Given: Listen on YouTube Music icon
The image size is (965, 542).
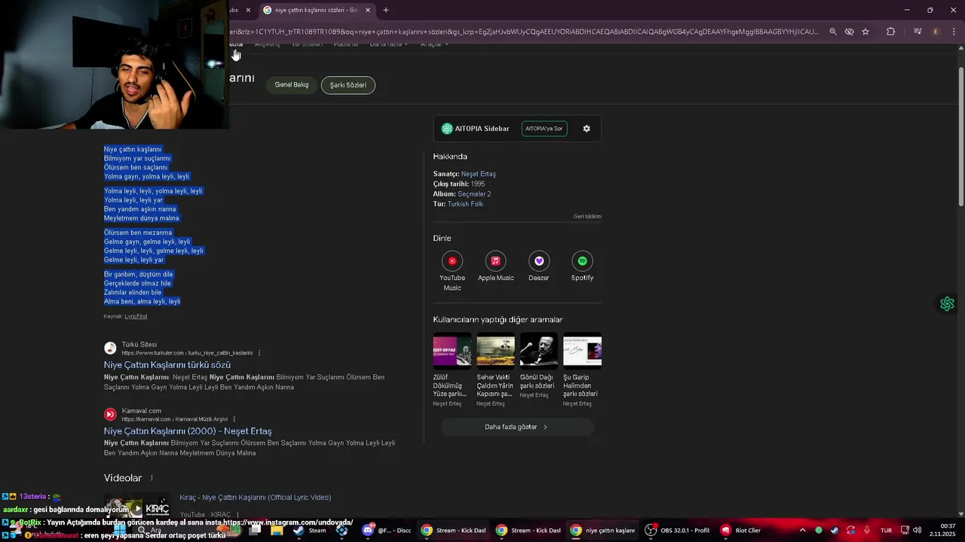Looking at the screenshot, I should click(x=452, y=261).
